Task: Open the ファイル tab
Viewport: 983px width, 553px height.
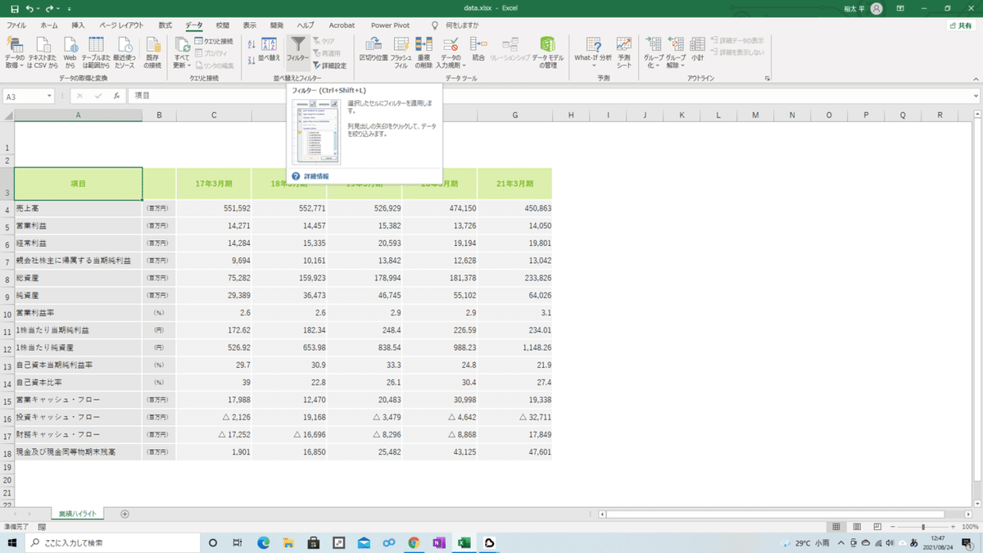Action: click(16, 25)
